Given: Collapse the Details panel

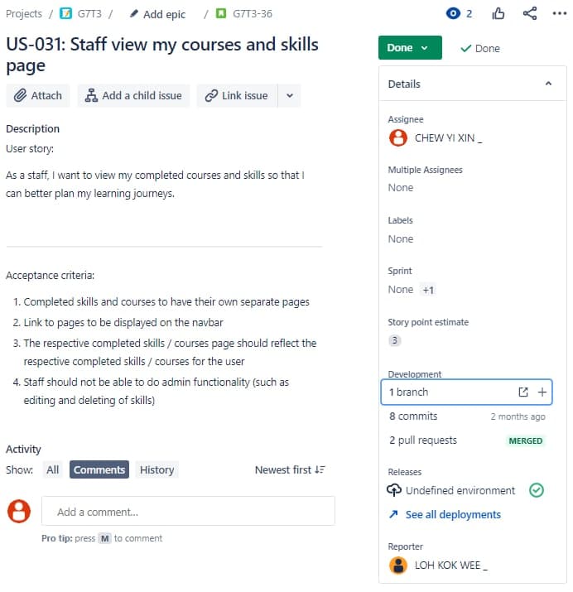Looking at the screenshot, I should coord(548,84).
